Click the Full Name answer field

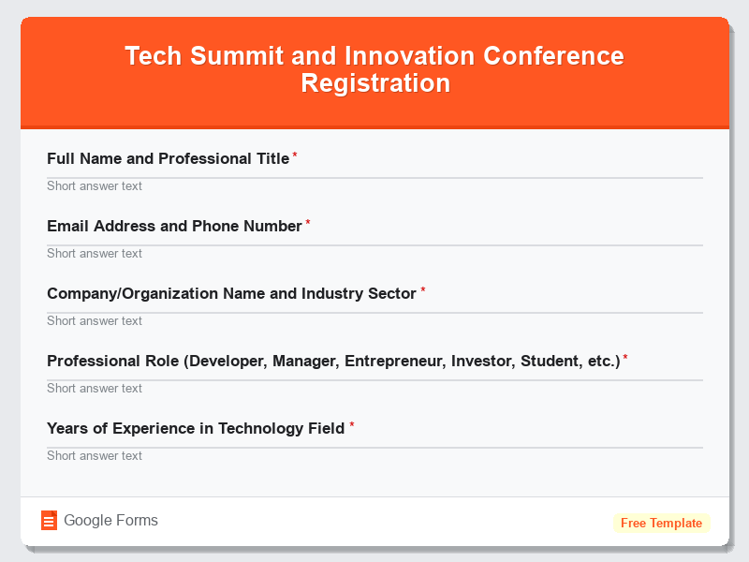[374, 185]
